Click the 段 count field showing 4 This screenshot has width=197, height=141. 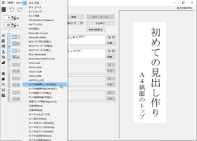pyautogui.click(x=7, y=18)
